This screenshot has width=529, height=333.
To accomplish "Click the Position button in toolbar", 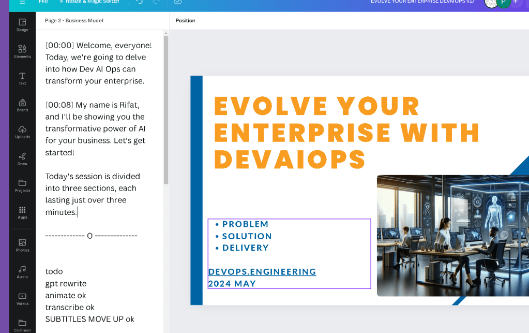I will click(x=185, y=21).
